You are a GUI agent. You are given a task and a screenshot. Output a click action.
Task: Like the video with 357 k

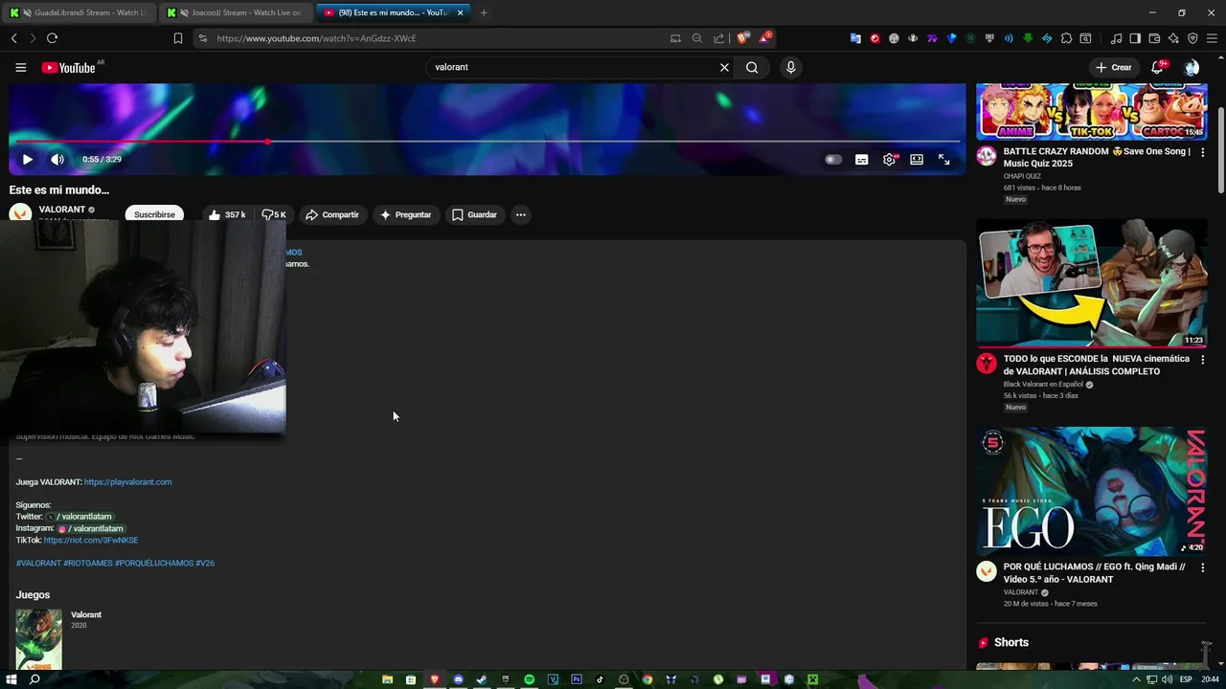[x=227, y=214]
